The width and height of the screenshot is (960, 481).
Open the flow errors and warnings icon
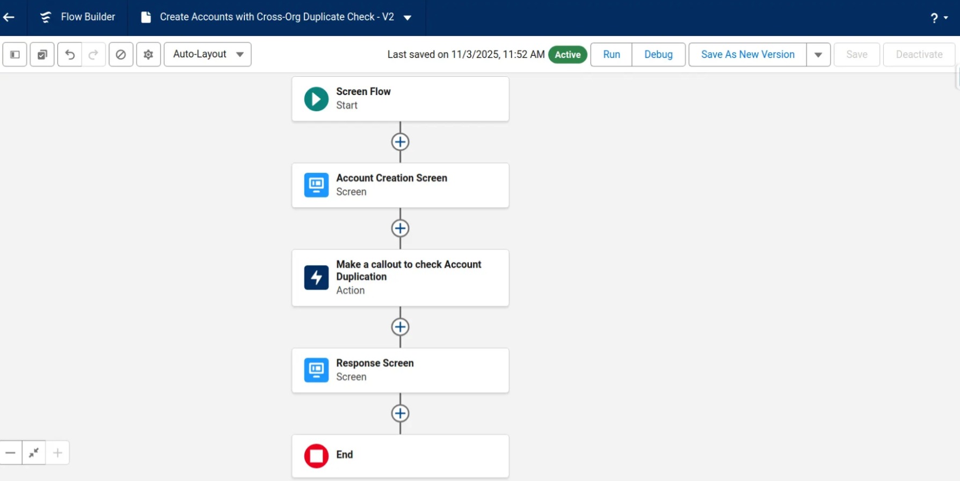click(x=121, y=54)
